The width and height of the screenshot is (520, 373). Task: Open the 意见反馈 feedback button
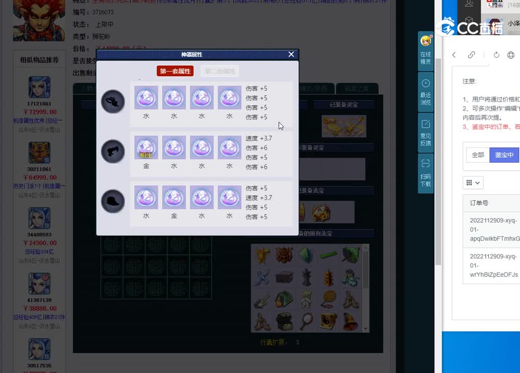(x=426, y=133)
